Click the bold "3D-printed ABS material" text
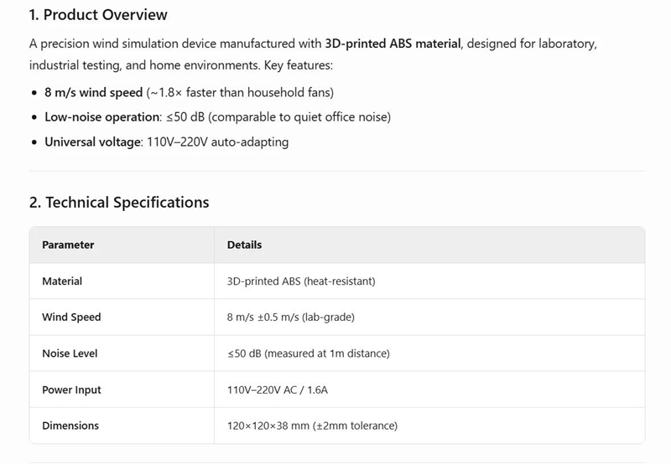Image resolution: width=671 pixels, height=464 pixels. (x=393, y=44)
